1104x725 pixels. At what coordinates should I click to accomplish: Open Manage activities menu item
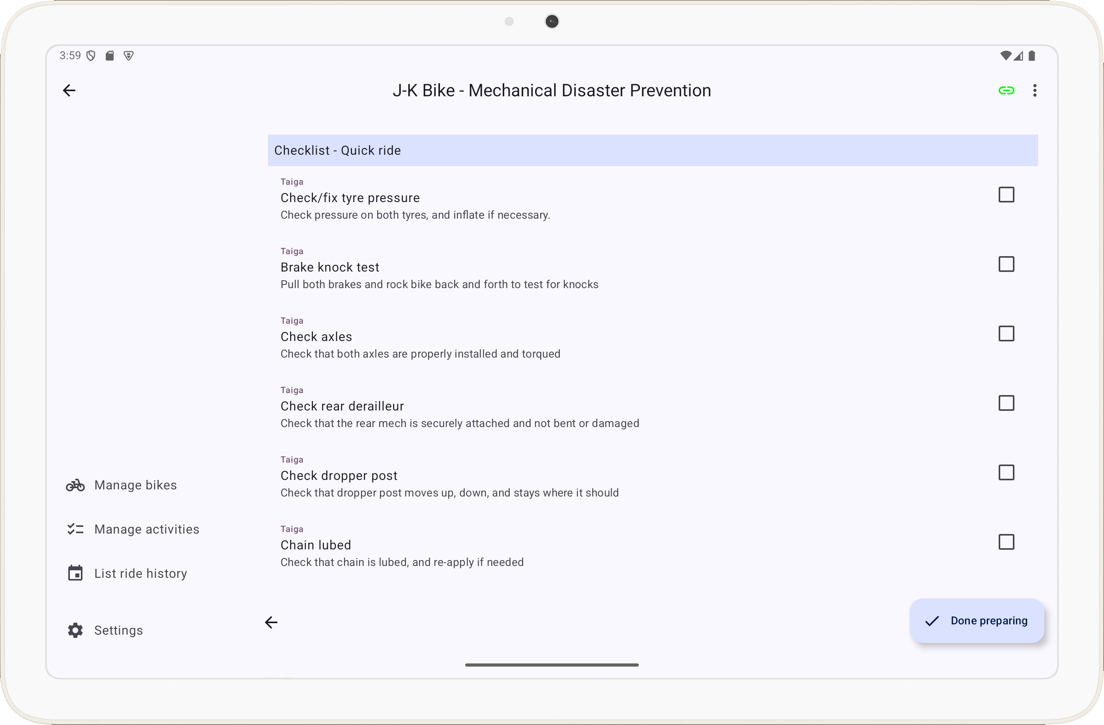pos(146,529)
